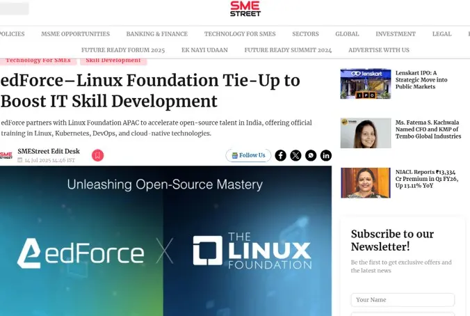Select the Technology For SMEs category tag
The height and width of the screenshot is (316, 470).
click(38, 61)
